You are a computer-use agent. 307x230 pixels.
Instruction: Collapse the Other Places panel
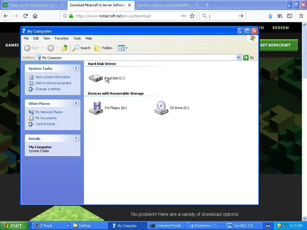[76, 103]
